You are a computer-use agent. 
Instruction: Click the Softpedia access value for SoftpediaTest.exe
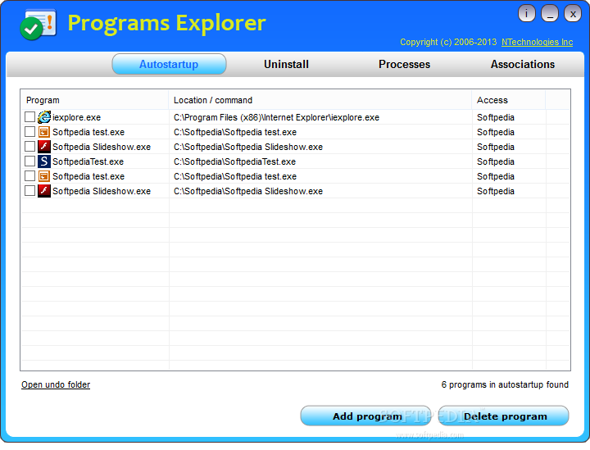(x=495, y=161)
